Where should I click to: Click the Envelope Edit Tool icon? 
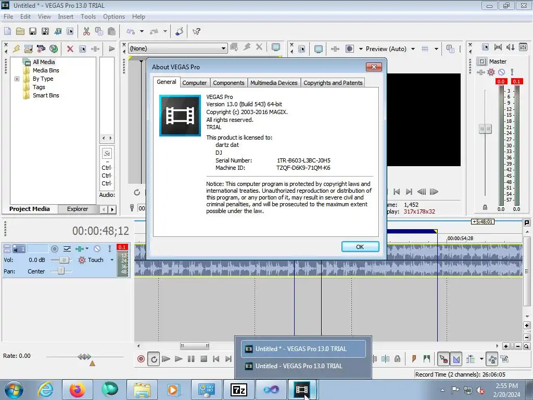[456, 359]
